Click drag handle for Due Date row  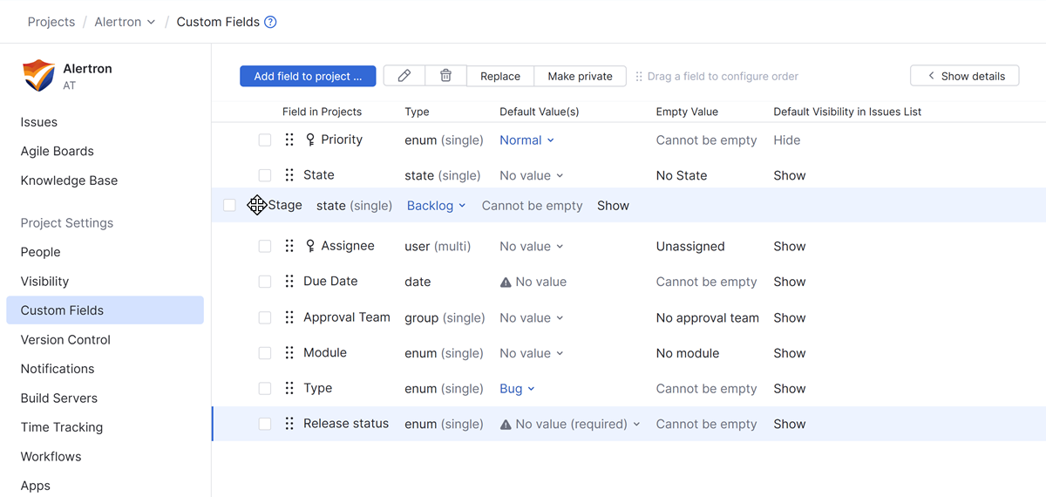(x=289, y=282)
